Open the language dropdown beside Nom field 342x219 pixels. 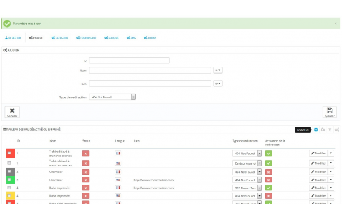click(x=218, y=70)
